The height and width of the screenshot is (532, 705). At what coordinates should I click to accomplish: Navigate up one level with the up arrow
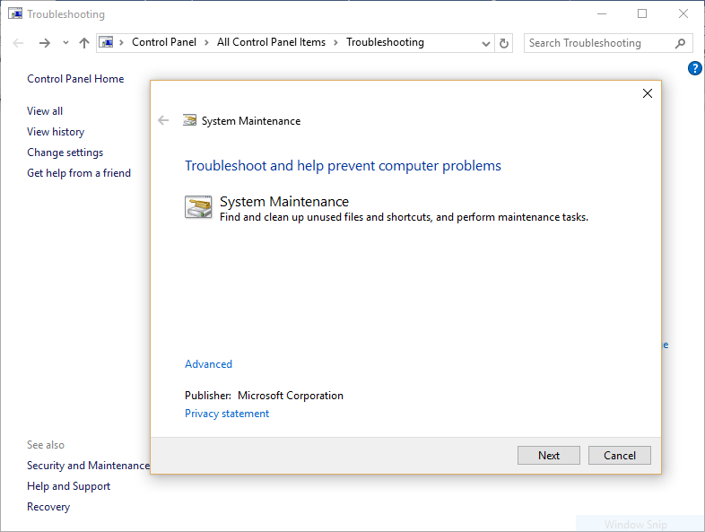pos(84,43)
